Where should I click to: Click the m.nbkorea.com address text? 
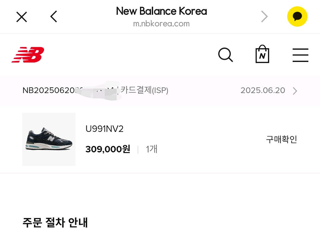[161, 23]
